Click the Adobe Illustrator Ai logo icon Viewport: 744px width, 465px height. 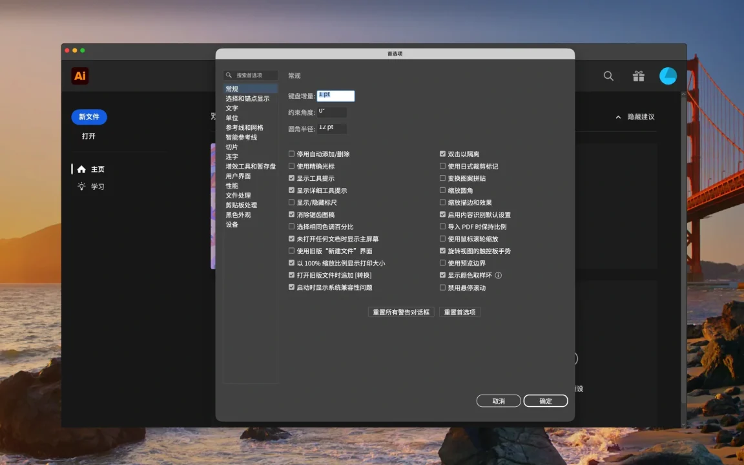(79, 76)
